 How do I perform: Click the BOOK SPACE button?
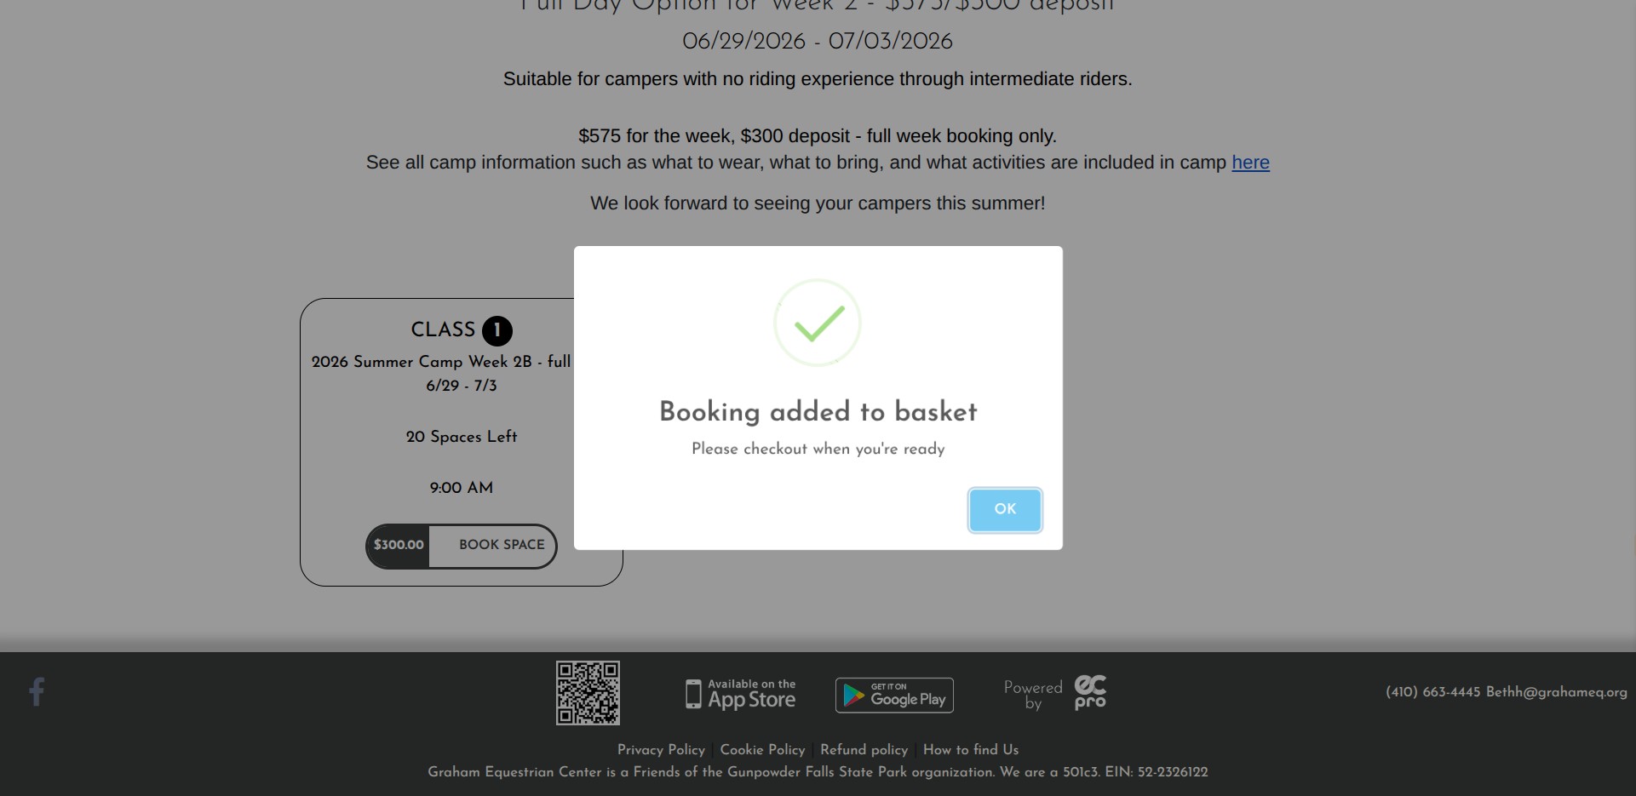(x=502, y=545)
